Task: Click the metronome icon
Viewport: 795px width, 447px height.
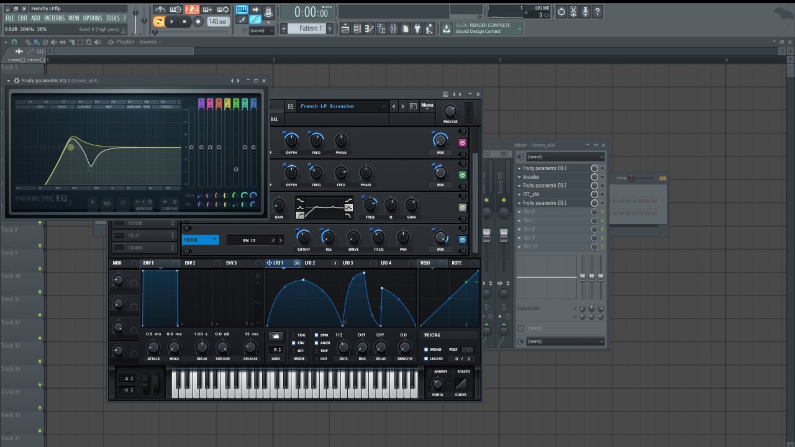Action: (160, 9)
